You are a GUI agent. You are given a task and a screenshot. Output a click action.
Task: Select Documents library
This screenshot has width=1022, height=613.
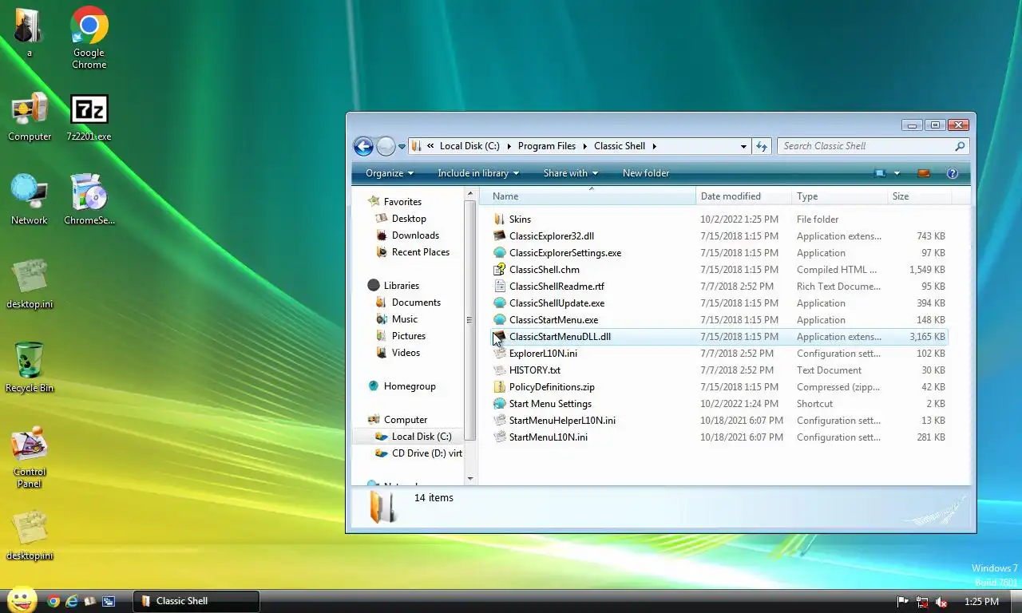[416, 303]
